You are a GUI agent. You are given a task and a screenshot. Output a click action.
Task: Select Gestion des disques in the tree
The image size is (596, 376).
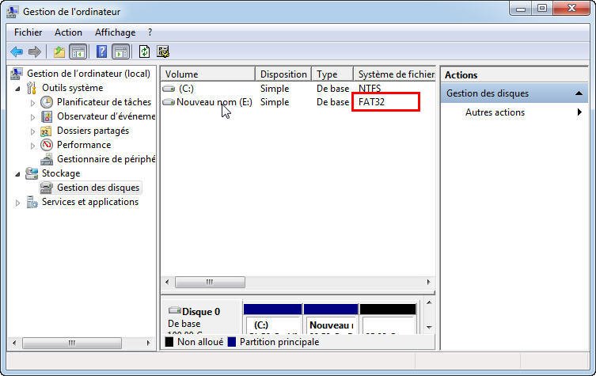point(98,188)
